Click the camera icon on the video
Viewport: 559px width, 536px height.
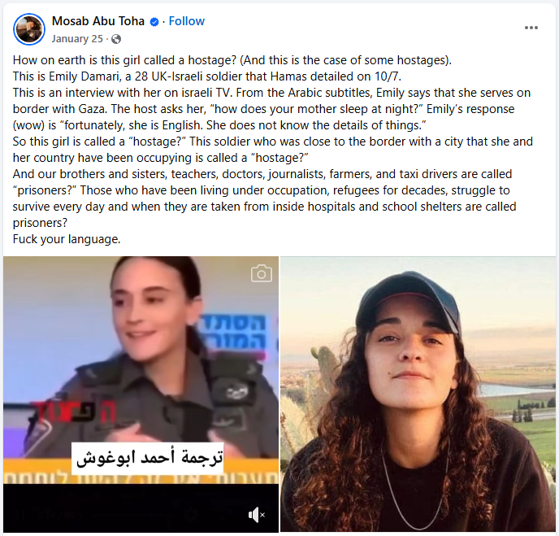pyautogui.click(x=262, y=274)
